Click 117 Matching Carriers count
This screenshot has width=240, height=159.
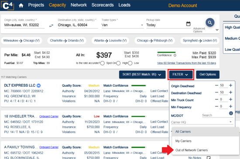tap(14, 77)
